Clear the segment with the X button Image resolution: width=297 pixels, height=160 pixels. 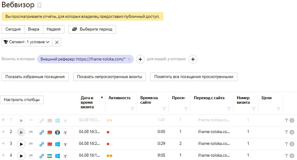coord(57,42)
